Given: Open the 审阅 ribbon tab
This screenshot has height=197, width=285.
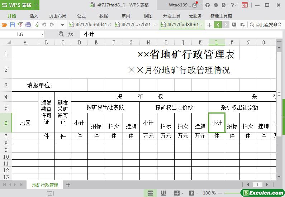Looking at the screenshot, I should (126, 16).
